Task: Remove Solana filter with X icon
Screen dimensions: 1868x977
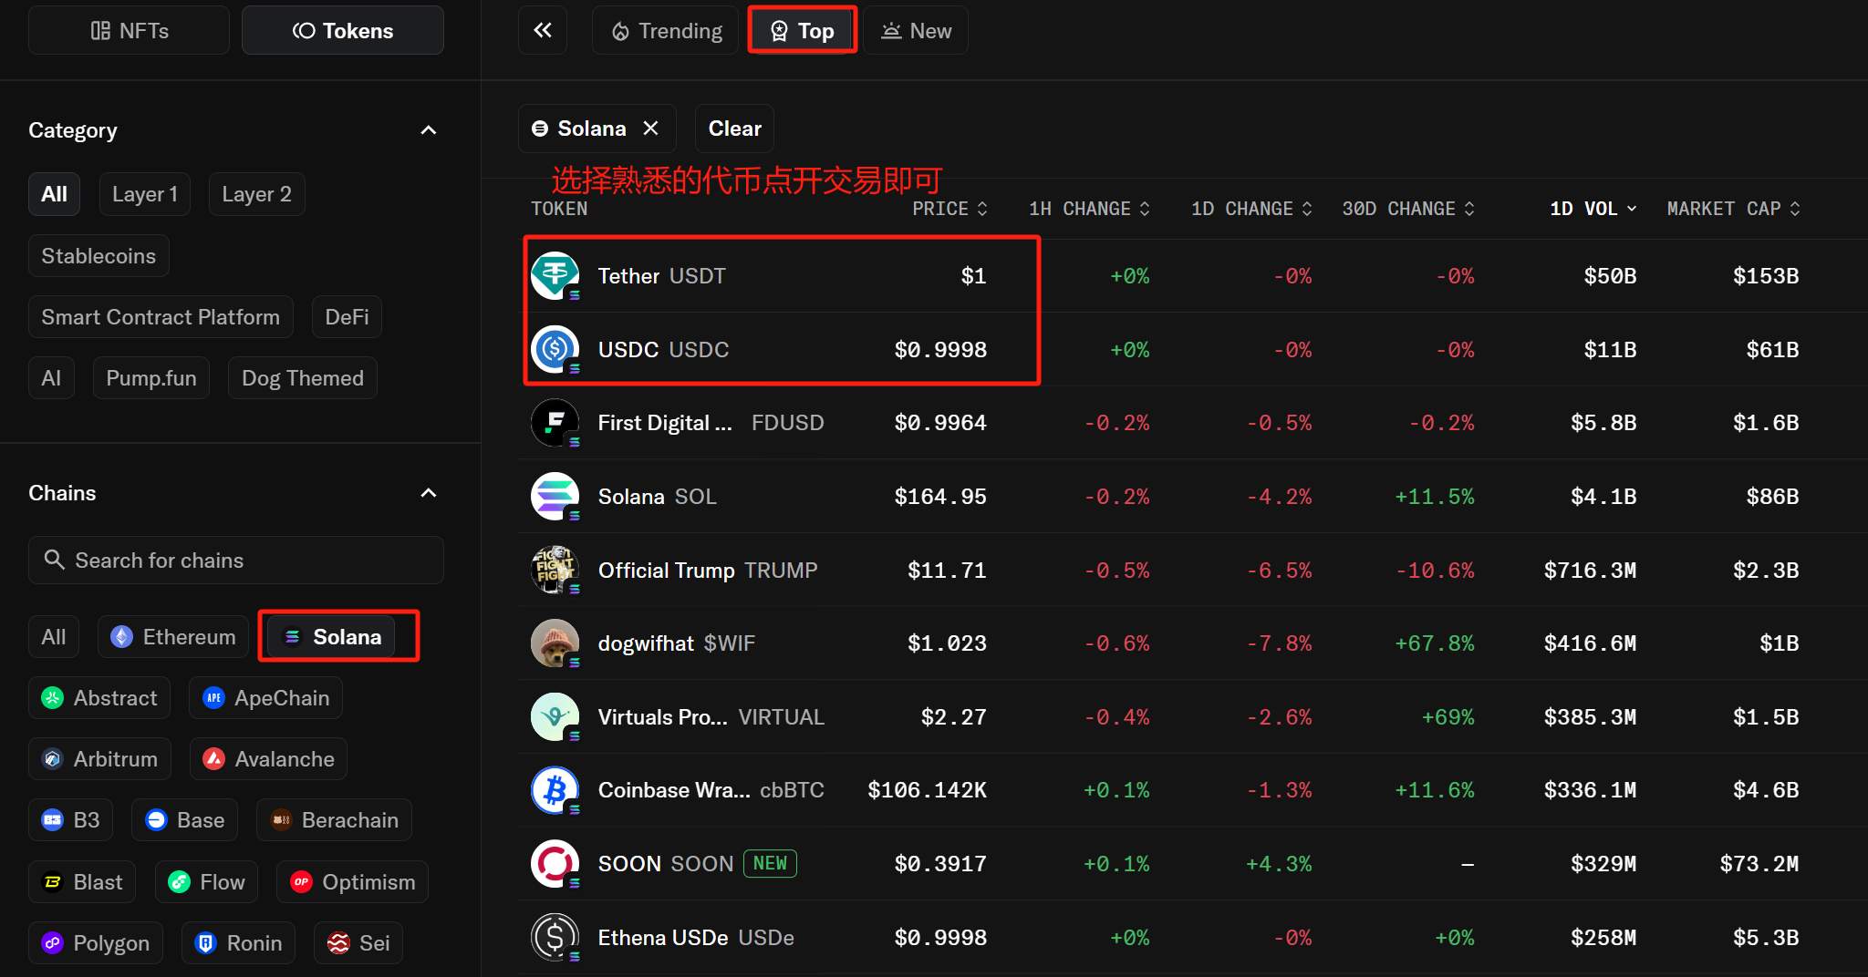Action: click(x=650, y=129)
